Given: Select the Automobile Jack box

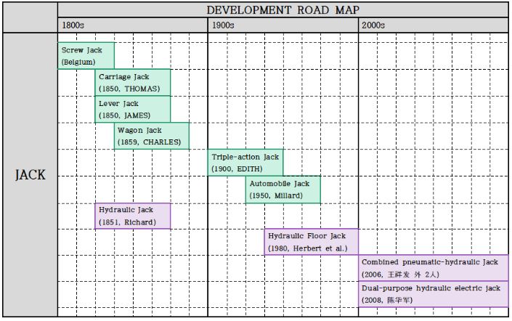Looking at the screenshot, I should 283,190.
